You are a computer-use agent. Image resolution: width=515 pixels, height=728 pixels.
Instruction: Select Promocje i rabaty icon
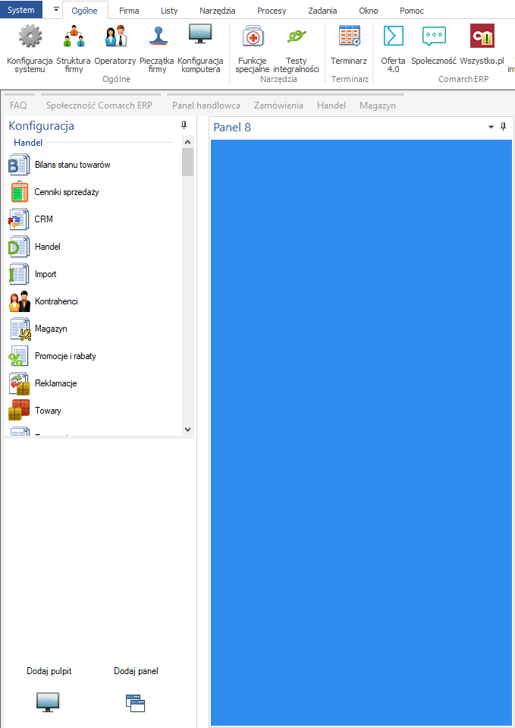[18, 356]
